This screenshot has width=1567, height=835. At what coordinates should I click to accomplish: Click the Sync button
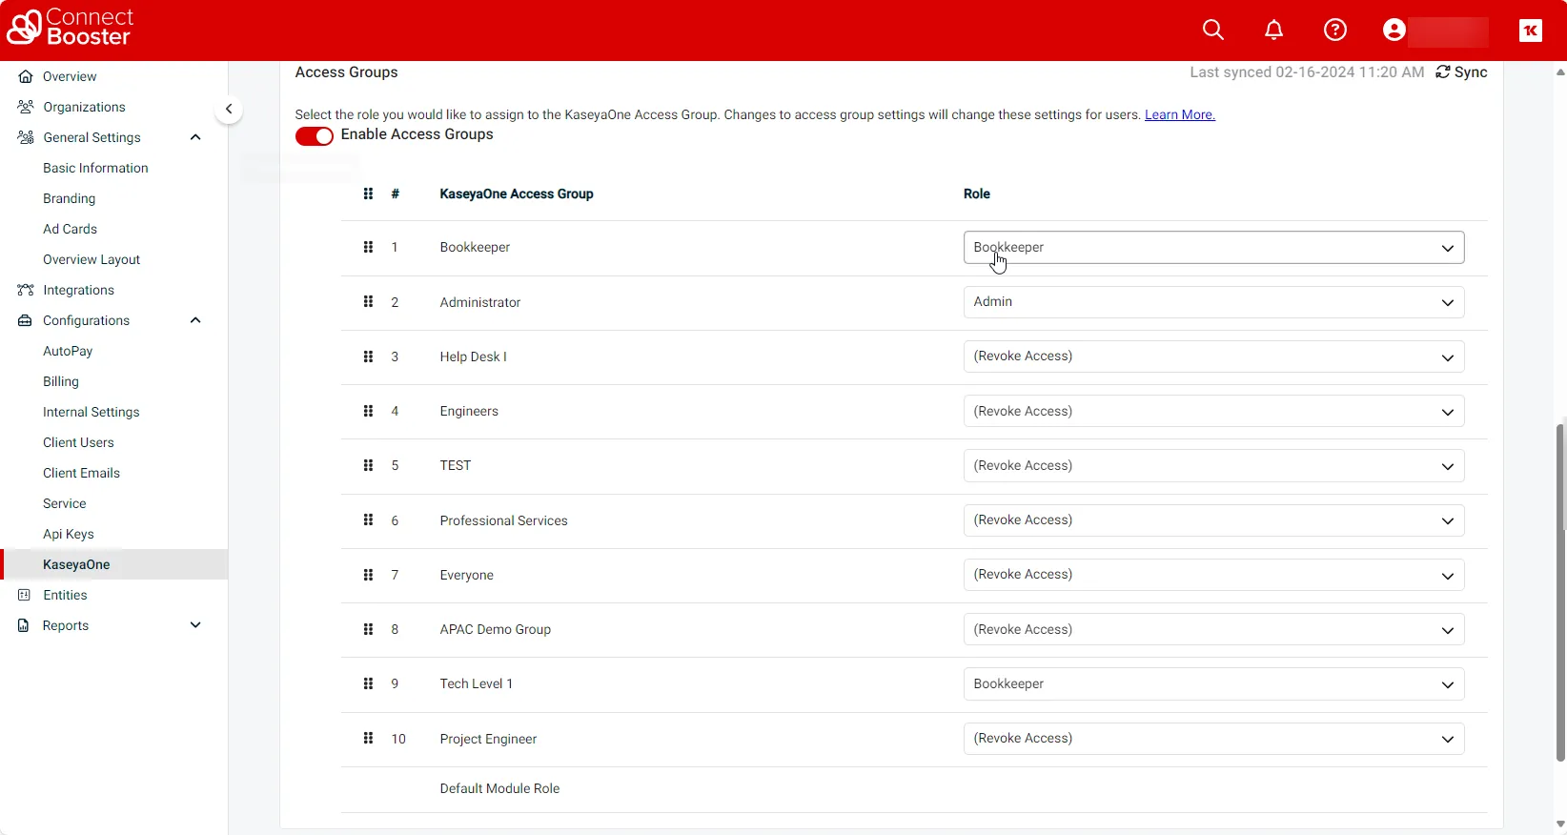coord(1461,72)
